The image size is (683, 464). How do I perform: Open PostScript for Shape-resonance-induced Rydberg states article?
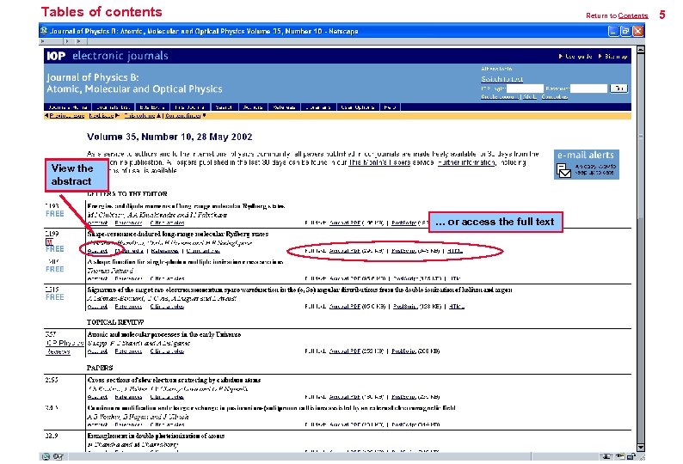pos(403,251)
